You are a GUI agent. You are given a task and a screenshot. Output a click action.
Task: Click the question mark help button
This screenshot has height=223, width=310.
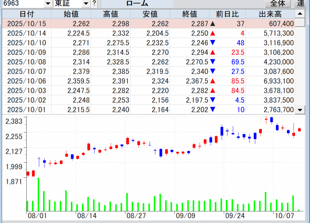pos(94,3)
